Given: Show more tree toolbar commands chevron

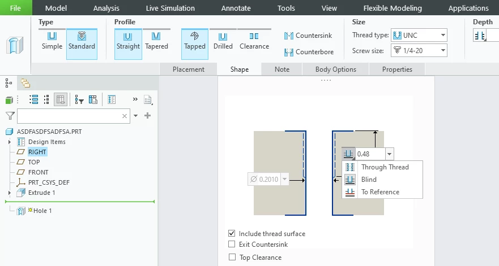Looking at the screenshot, I should [135, 99].
